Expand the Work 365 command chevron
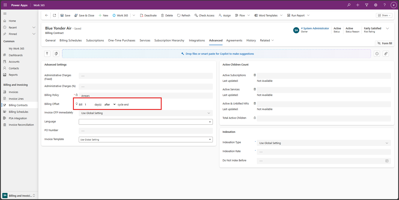Viewport: 399px width, 200px height. pos(134,15)
